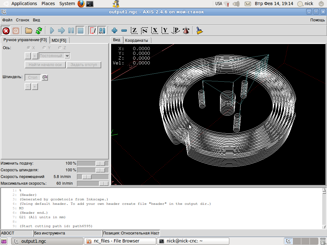Toggle machine power button
Screen dimensions: 327x245
pyautogui.click(x=16, y=31)
